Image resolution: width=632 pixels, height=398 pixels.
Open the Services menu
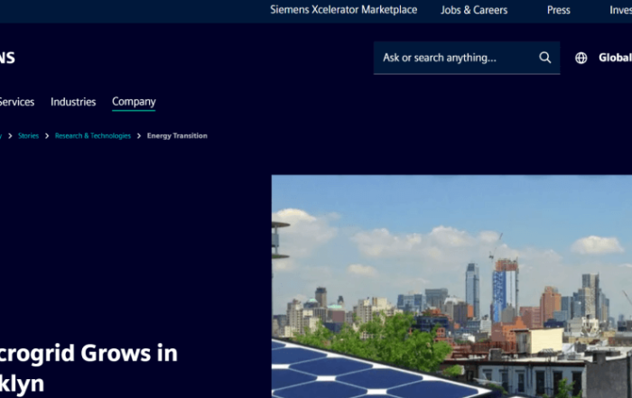coord(16,102)
